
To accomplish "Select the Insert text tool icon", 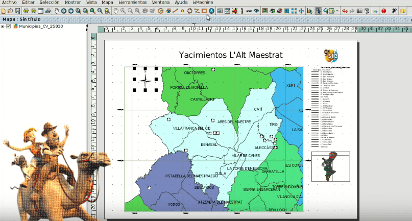I will [211, 11].
